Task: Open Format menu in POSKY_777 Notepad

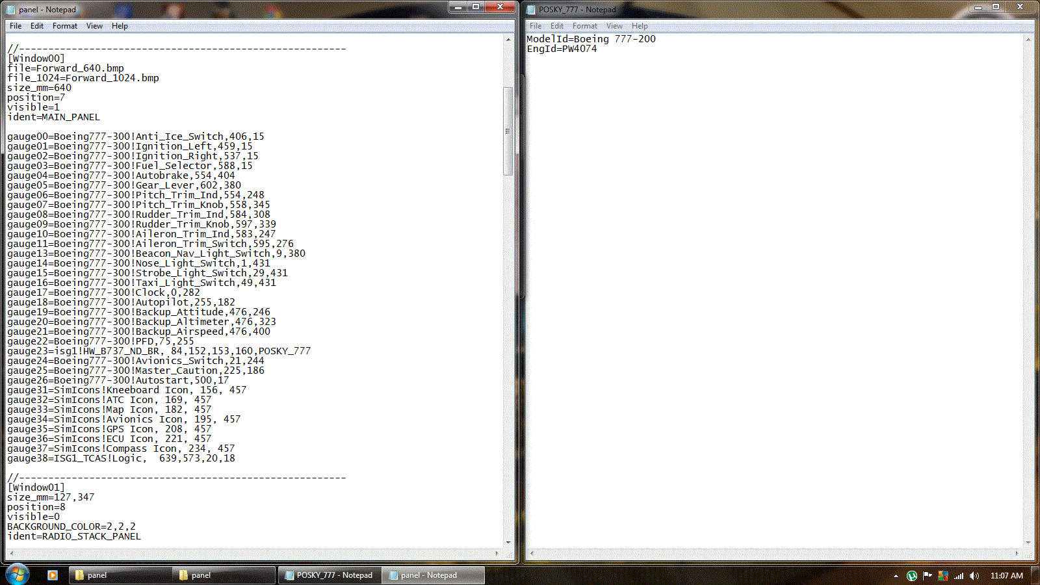Action: tap(585, 26)
